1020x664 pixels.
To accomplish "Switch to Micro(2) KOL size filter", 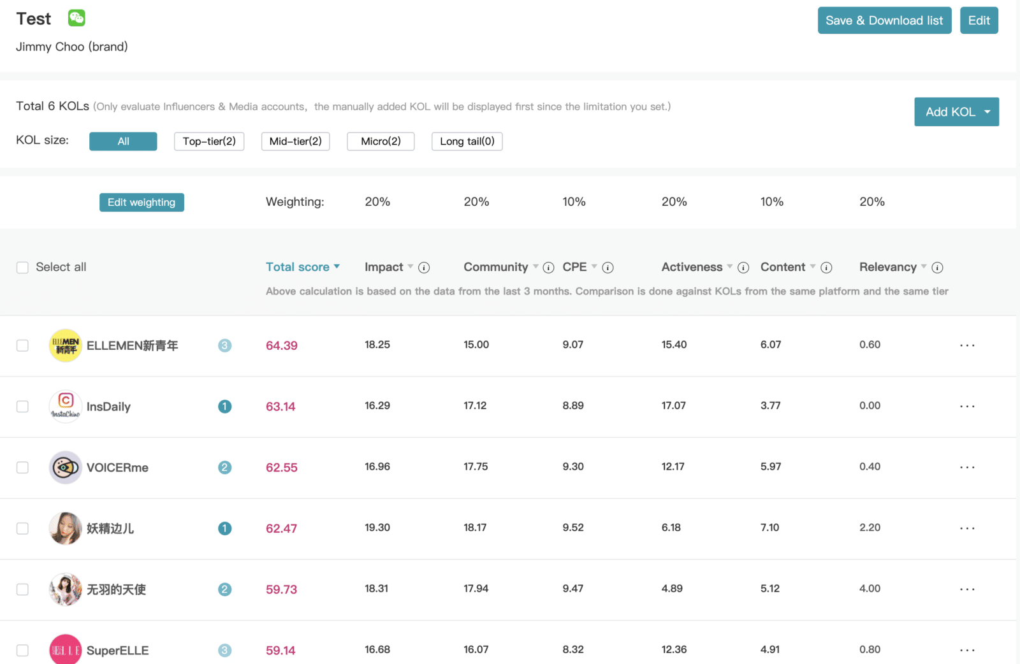I will 381,141.
